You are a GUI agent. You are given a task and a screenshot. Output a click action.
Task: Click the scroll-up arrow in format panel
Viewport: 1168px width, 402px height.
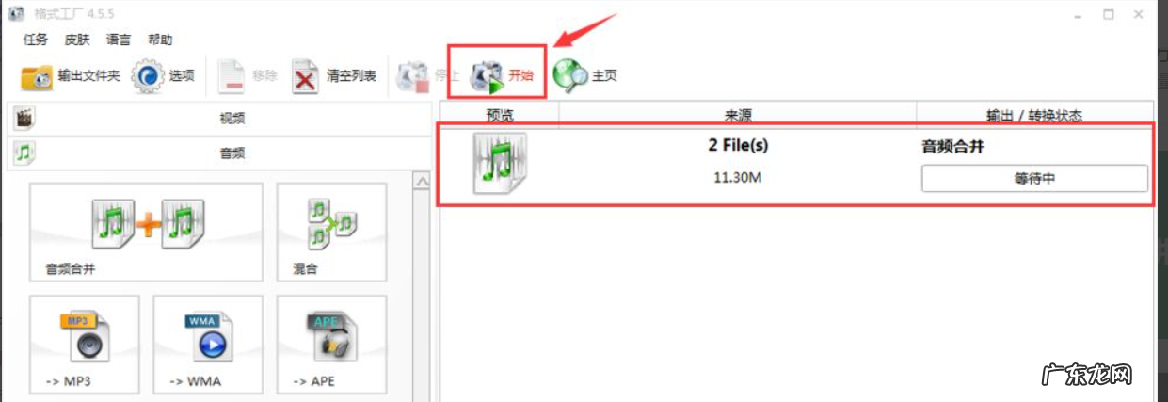[x=422, y=182]
